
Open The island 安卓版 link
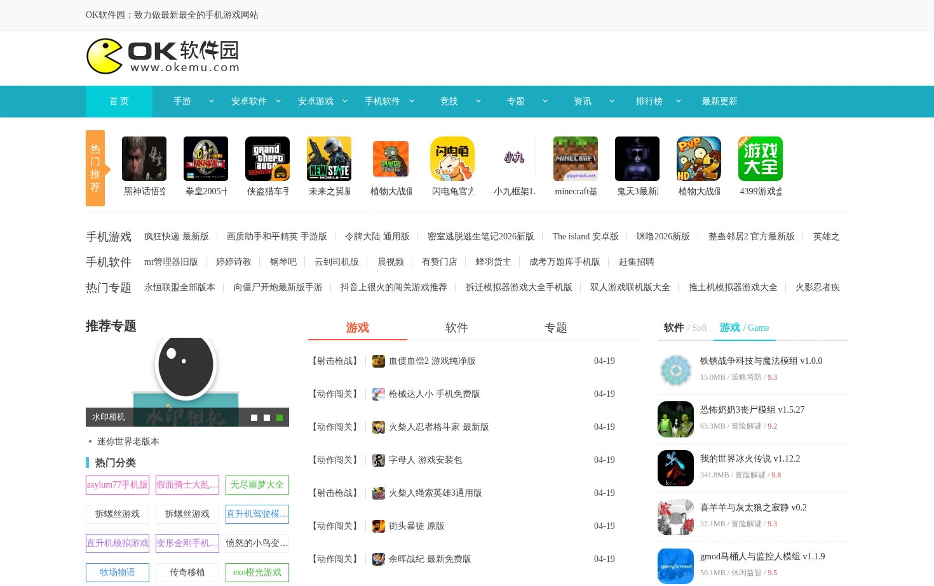585,236
